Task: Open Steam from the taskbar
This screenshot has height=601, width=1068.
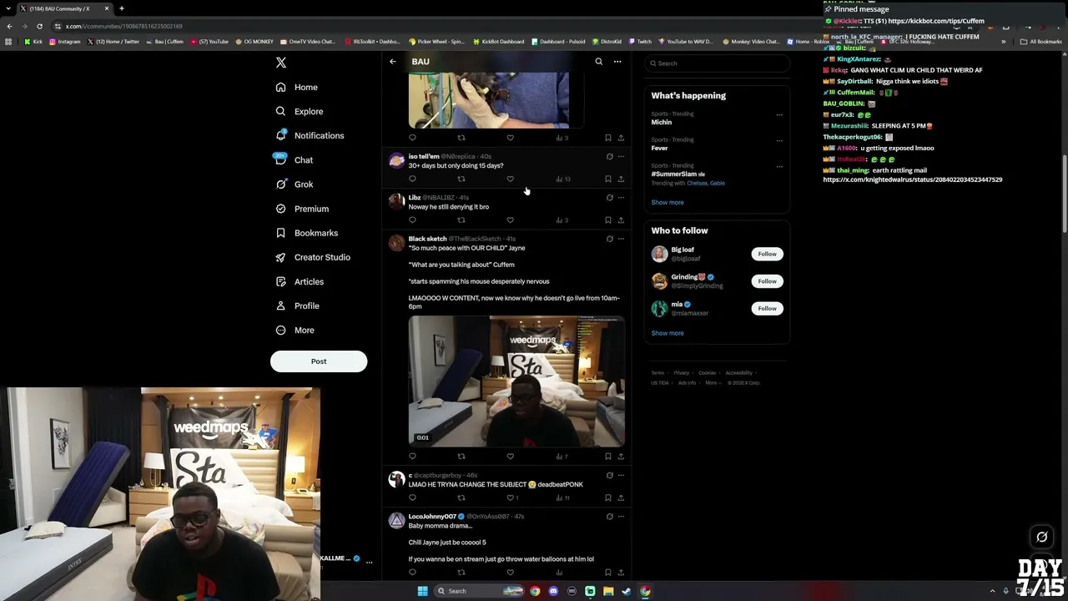Action: (627, 591)
